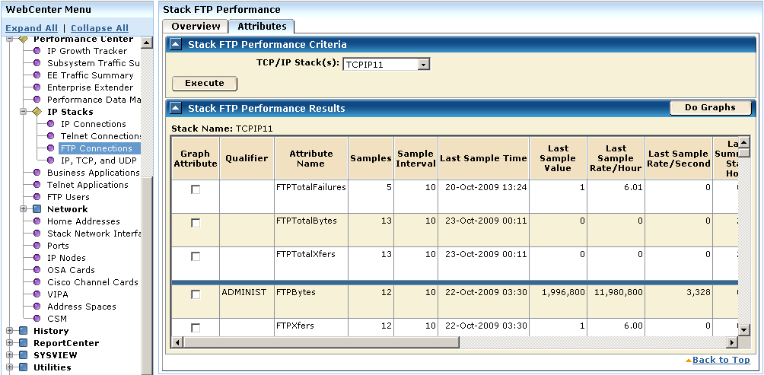764x375 pixels.
Task: Click the Address Spaces bullet icon
Action: tap(37, 307)
